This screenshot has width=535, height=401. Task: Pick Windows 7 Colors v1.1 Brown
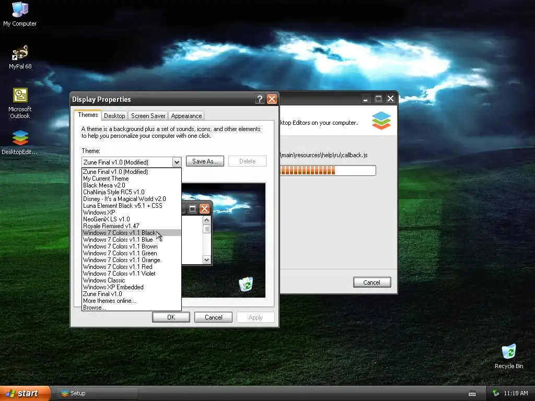point(131,246)
